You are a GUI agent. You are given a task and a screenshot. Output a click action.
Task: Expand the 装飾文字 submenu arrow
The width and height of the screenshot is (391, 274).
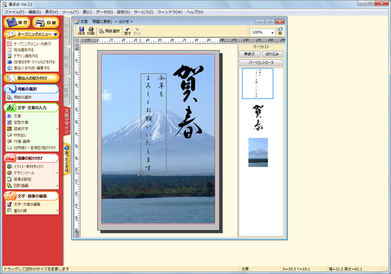58,129
